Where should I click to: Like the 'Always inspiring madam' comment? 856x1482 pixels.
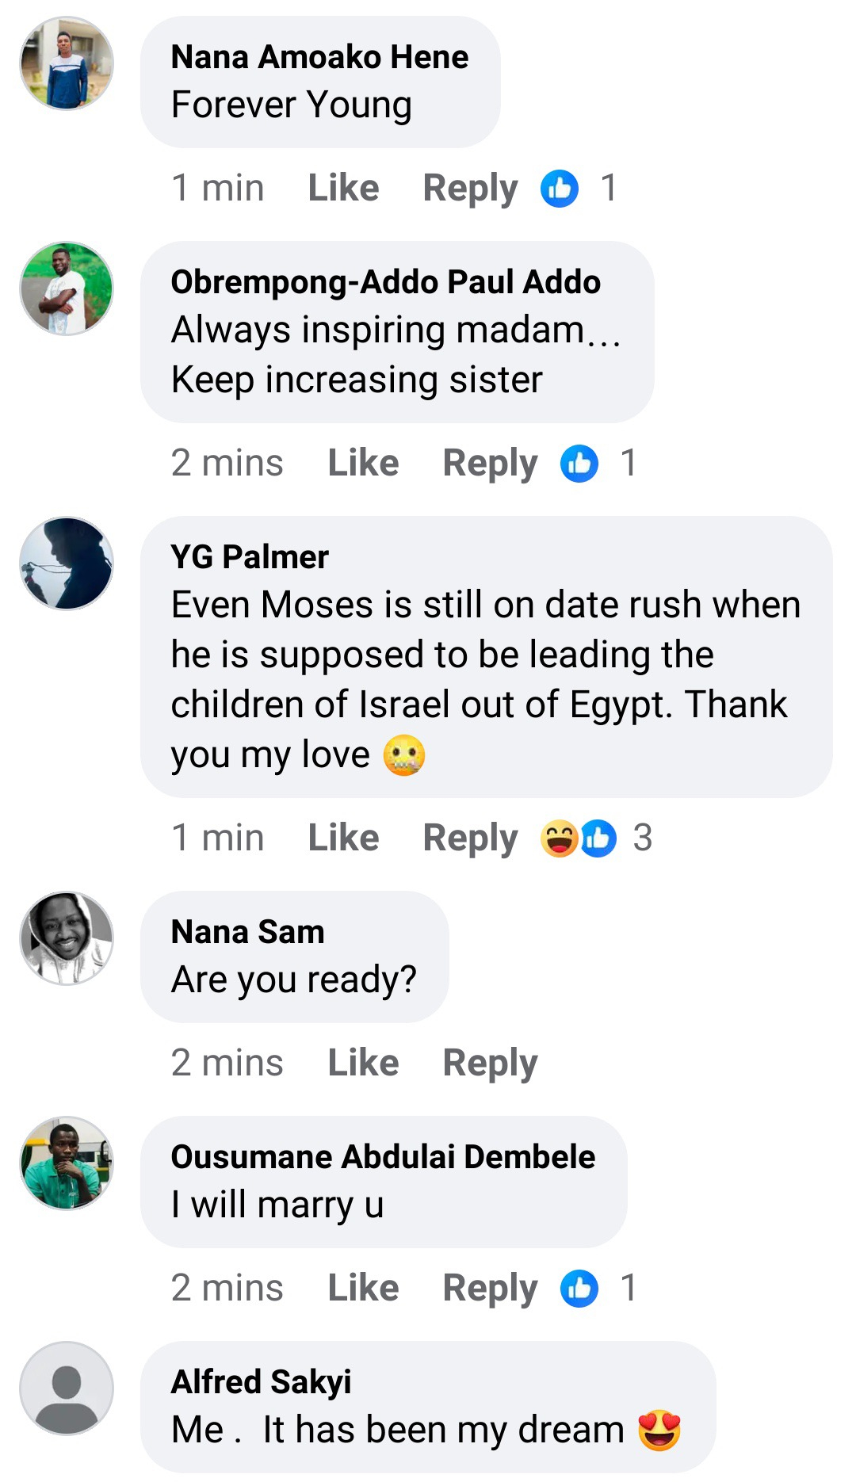[x=363, y=464]
